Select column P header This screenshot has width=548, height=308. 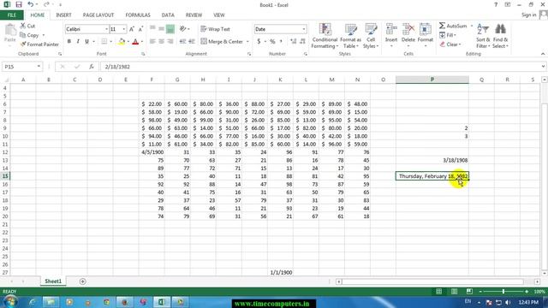tap(432, 80)
